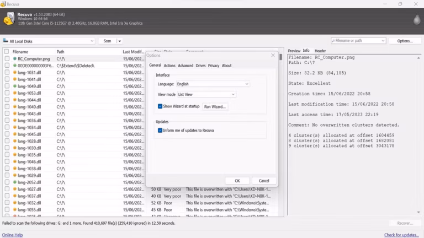The height and width of the screenshot is (238, 424).
Task: Click the file list vertical scrollbar thumb
Action: [281, 57]
